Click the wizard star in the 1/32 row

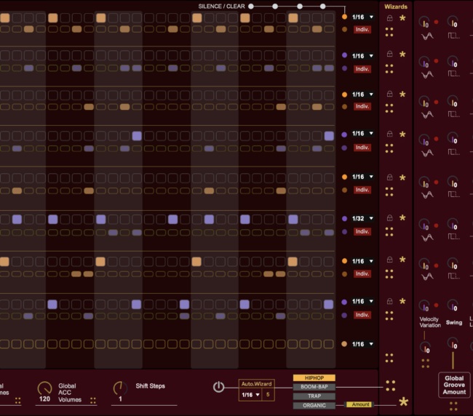(402, 217)
